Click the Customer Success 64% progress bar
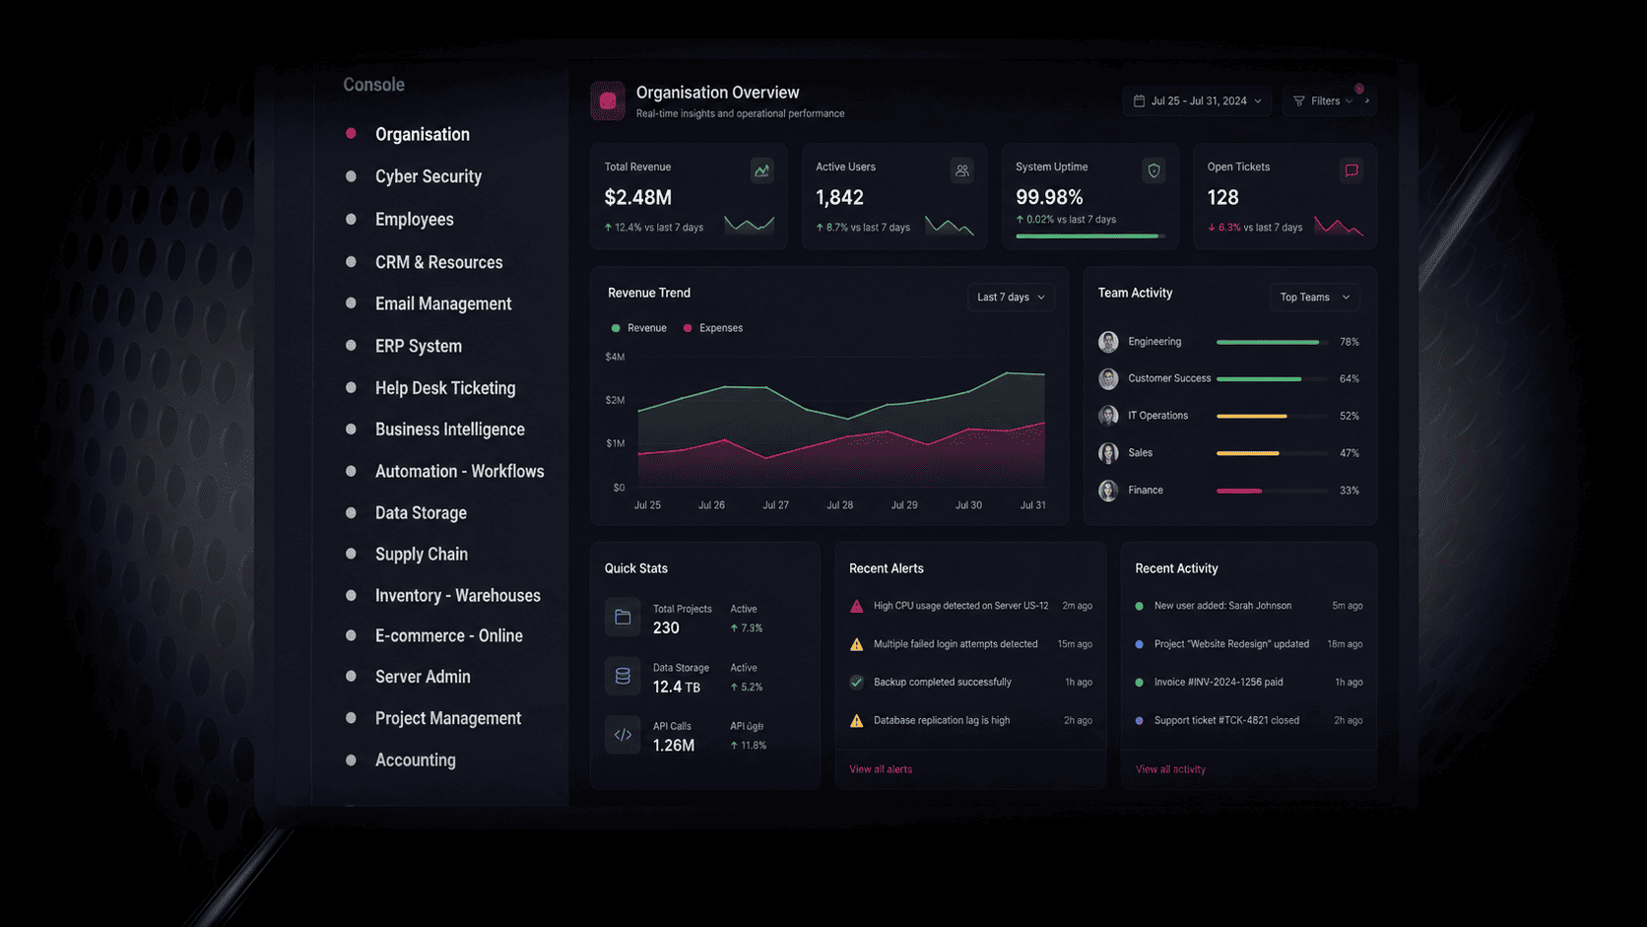 pos(1272,378)
